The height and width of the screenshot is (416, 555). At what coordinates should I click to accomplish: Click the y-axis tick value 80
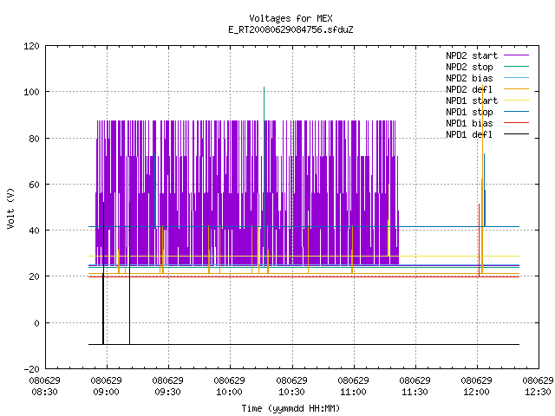point(34,139)
